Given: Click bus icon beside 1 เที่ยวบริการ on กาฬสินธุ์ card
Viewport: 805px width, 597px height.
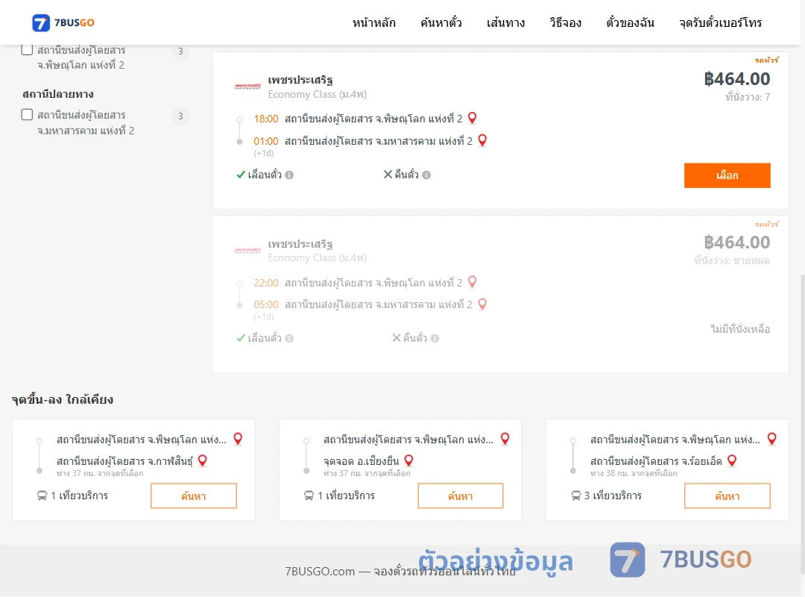Looking at the screenshot, I should (42, 496).
